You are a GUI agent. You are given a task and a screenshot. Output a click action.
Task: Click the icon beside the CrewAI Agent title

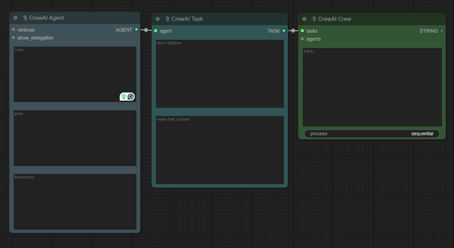coord(25,18)
